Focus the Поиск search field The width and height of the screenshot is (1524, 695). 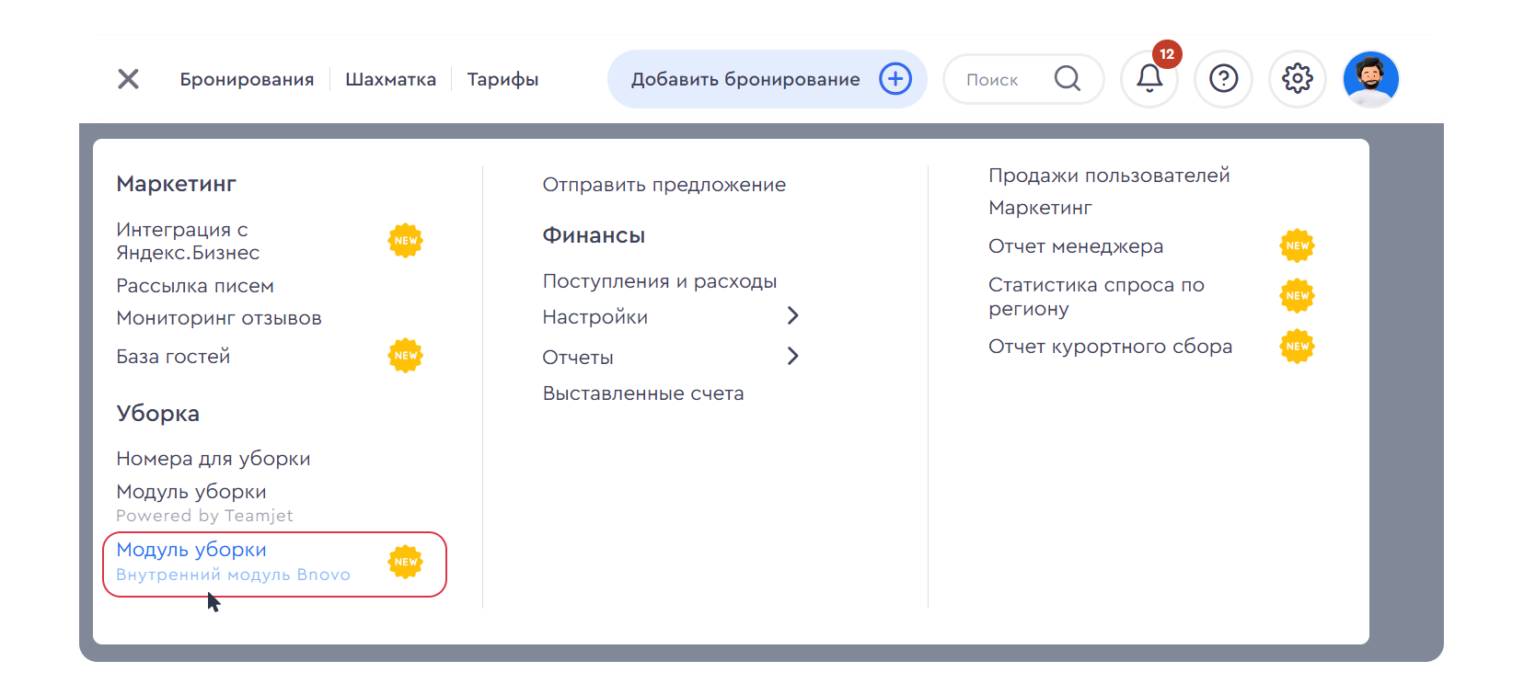click(x=1022, y=79)
